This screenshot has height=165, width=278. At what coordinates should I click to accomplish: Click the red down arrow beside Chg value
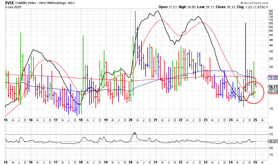click(x=267, y=6)
